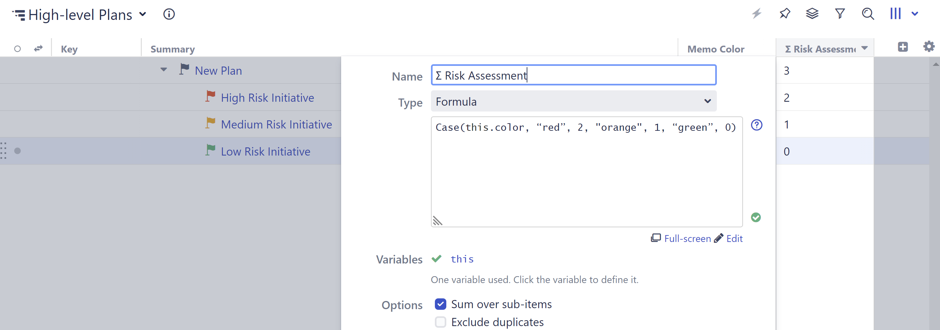Open Risk Assessment column header menu
Image resolution: width=940 pixels, height=330 pixels.
pyautogui.click(x=864, y=49)
